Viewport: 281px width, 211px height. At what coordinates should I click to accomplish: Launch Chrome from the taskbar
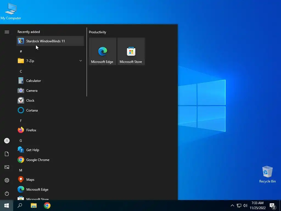pyautogui.click(x=47, y=206)
